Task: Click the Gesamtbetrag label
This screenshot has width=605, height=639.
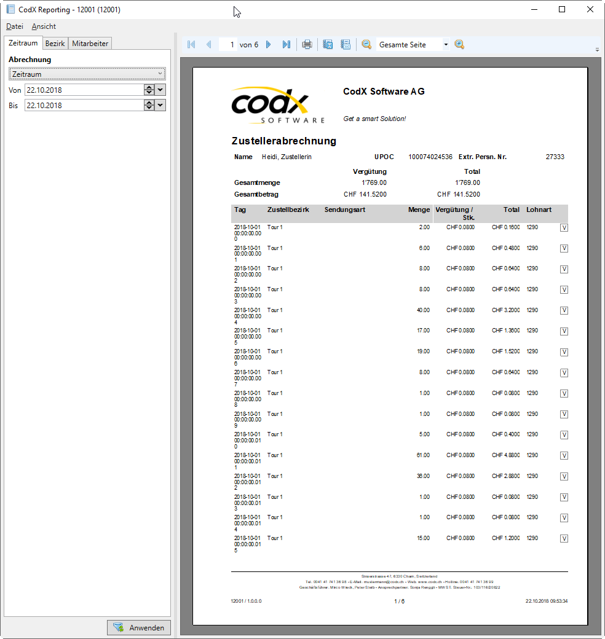Action: (x=256, y=194)
